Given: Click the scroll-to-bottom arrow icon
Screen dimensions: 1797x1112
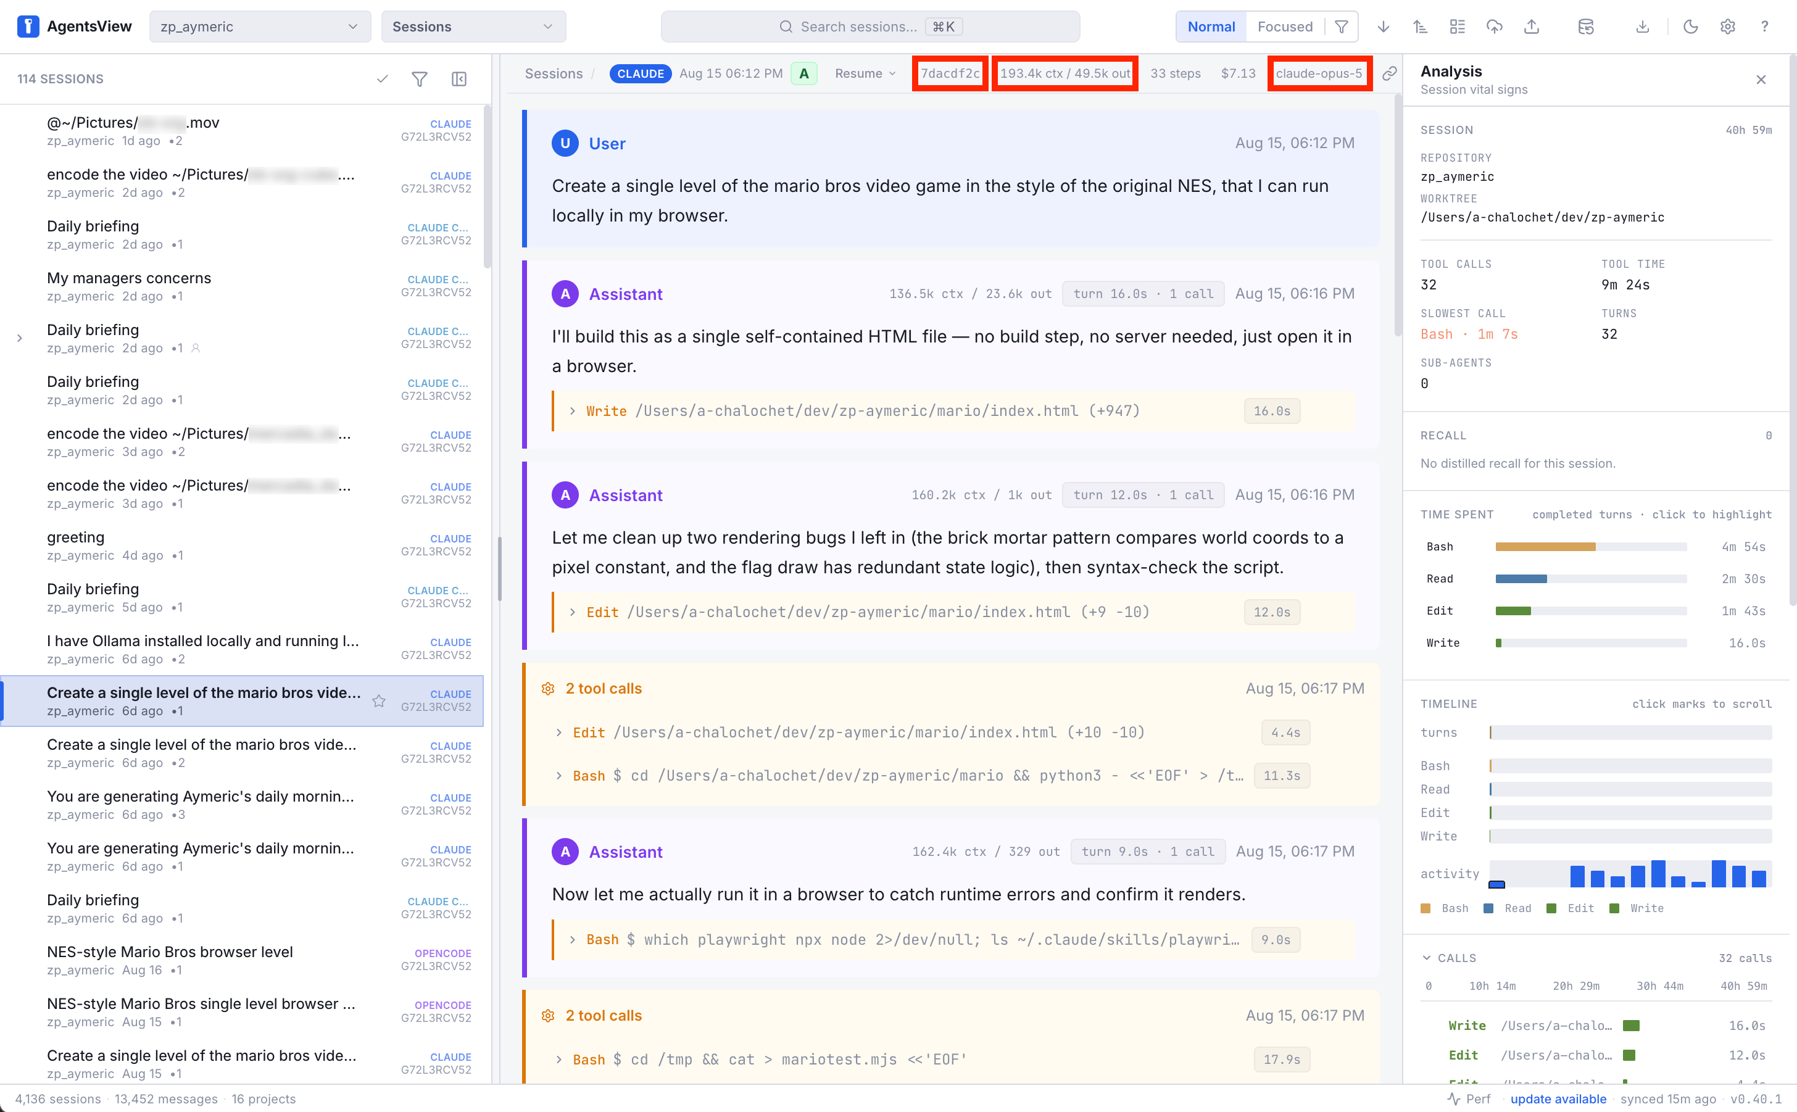Looking at the screenshot, I should click(x=1383, y=27).
